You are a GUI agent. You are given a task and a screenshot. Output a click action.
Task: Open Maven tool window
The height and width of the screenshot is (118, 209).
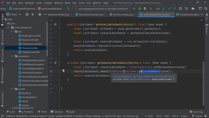207,29
